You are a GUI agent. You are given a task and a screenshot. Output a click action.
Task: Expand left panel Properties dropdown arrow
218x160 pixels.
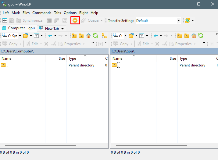click(x=84, y=44)
